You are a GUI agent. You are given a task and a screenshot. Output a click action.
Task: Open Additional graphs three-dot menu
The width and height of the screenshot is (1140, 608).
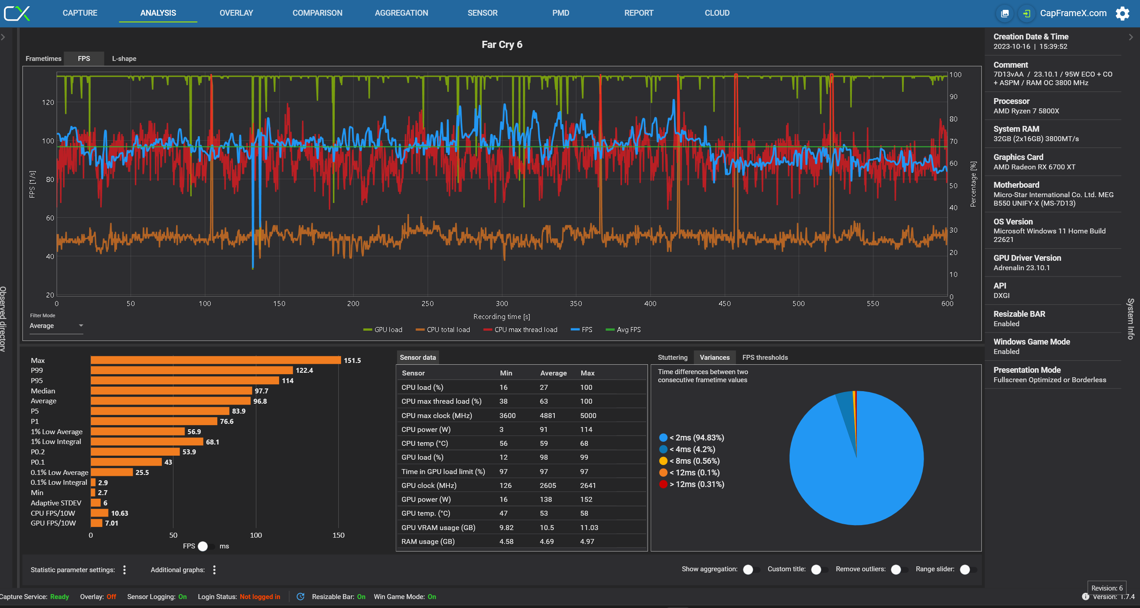214,570
